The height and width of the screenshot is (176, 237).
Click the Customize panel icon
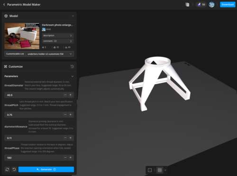point(6,67)
